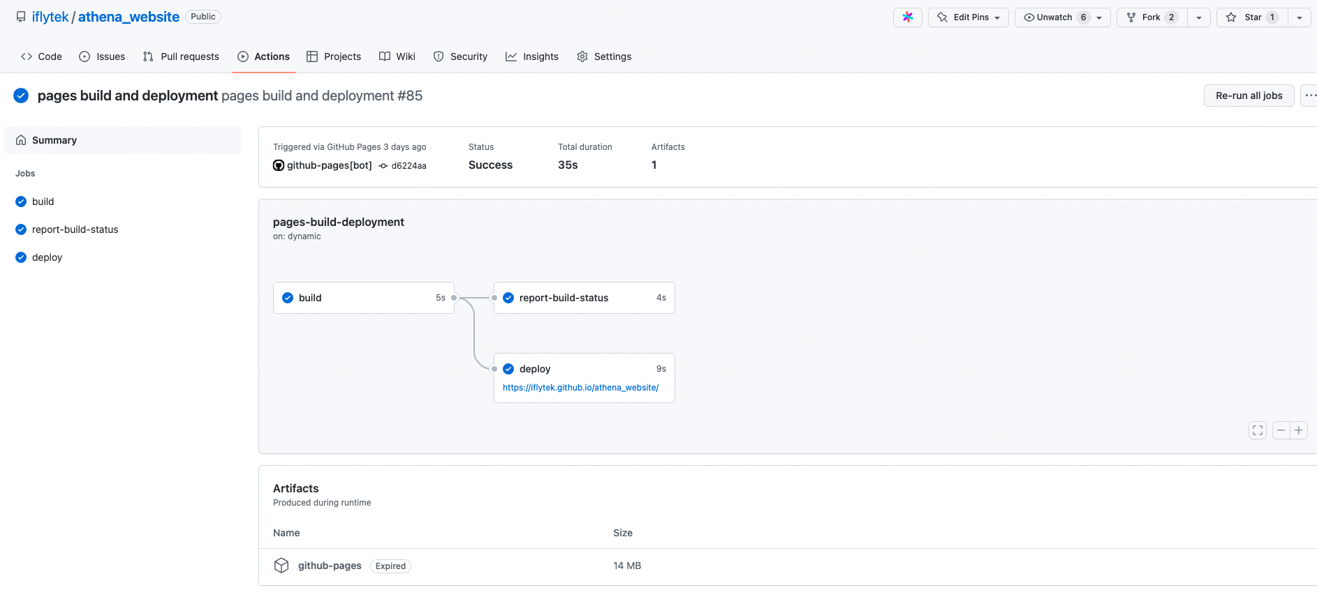
Task: Zoom in the workflow graph with plus
Action: pos(1299,430)
